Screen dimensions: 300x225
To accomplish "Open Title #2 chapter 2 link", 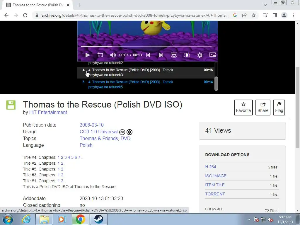I will pos(62,163).
